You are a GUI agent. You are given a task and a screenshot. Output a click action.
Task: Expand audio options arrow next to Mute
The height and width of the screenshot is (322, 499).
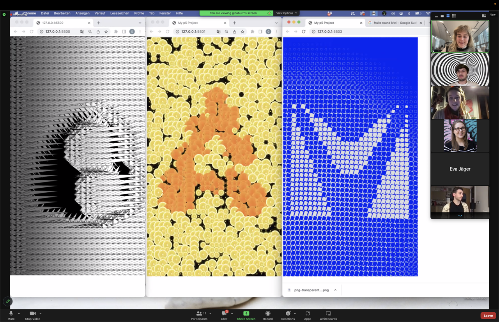[x=19, y=313]
